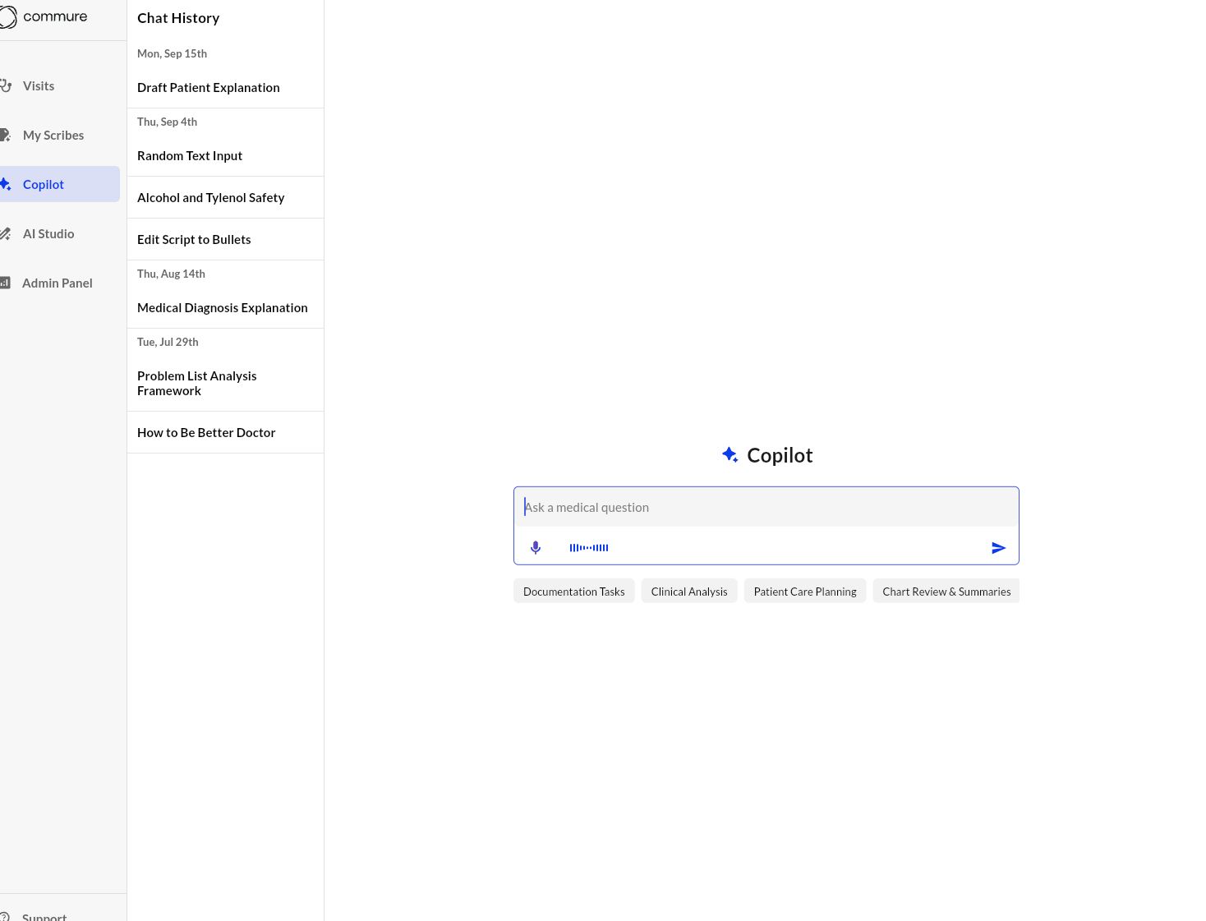Click the Commure logo at the top
This screenshot has height=921, width=1206.
[x=45, y=16]
